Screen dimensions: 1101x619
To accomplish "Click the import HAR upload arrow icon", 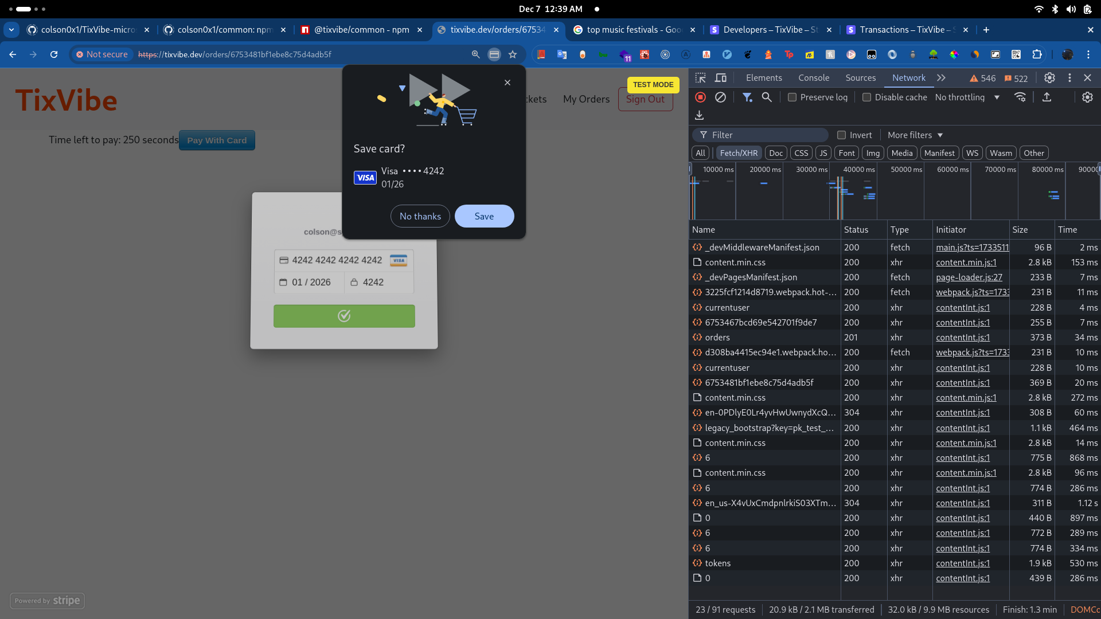I will 1047,97.
